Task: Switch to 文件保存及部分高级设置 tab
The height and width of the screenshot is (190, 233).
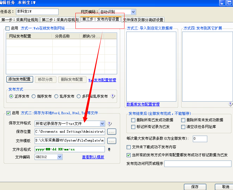Action: click(x=143, y=20)
